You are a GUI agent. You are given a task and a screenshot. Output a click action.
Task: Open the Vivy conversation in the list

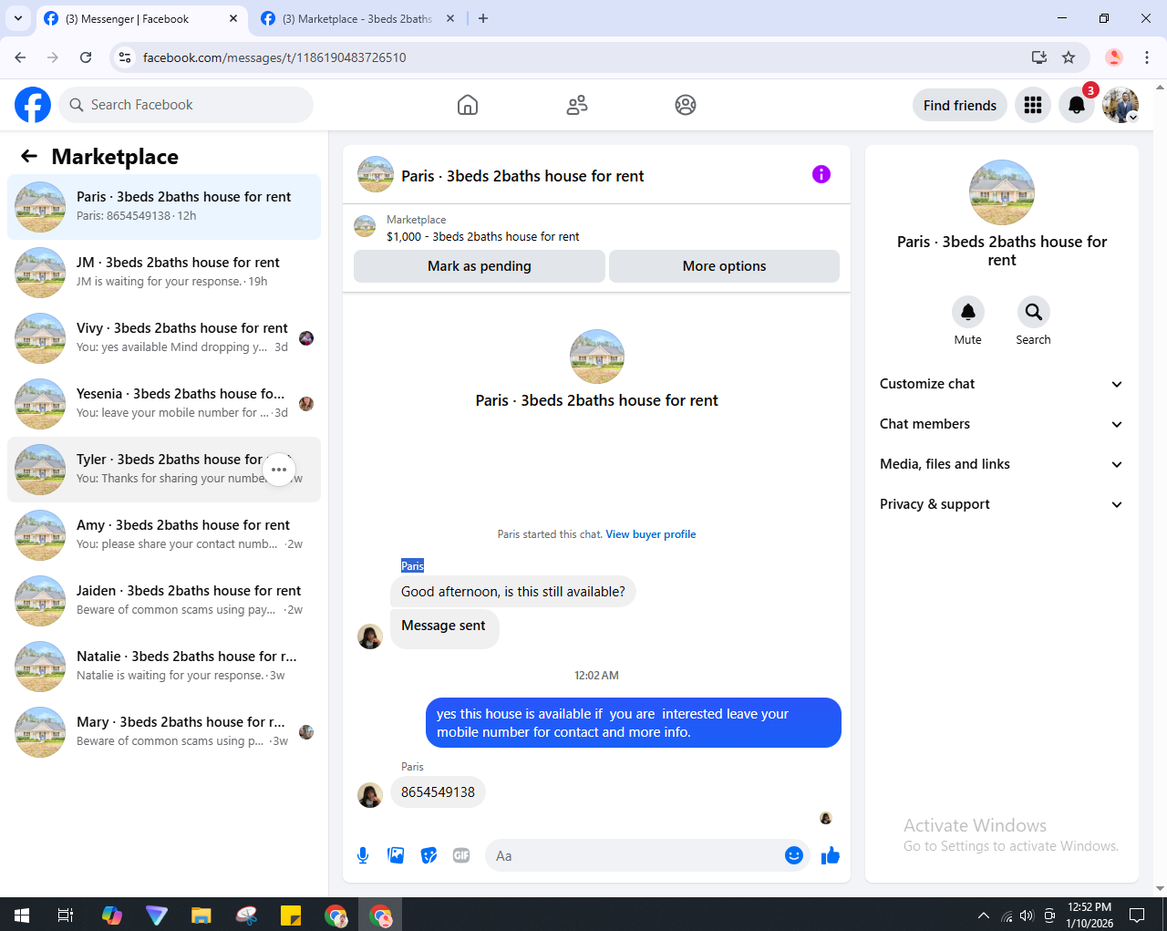pos(164,338)
